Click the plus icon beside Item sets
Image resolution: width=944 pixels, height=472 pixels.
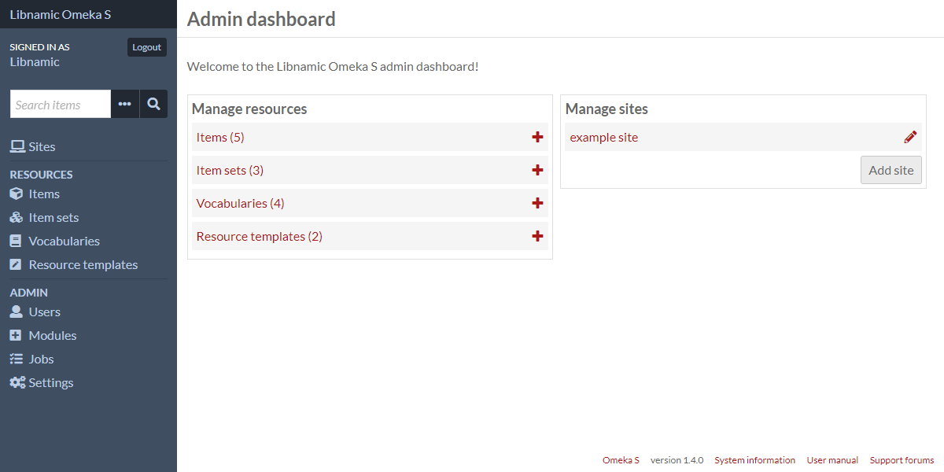[537, 170]
